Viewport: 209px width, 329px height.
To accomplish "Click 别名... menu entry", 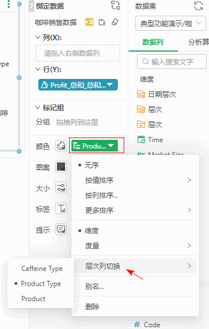I will pyautogui.click(x=95, y=286).
